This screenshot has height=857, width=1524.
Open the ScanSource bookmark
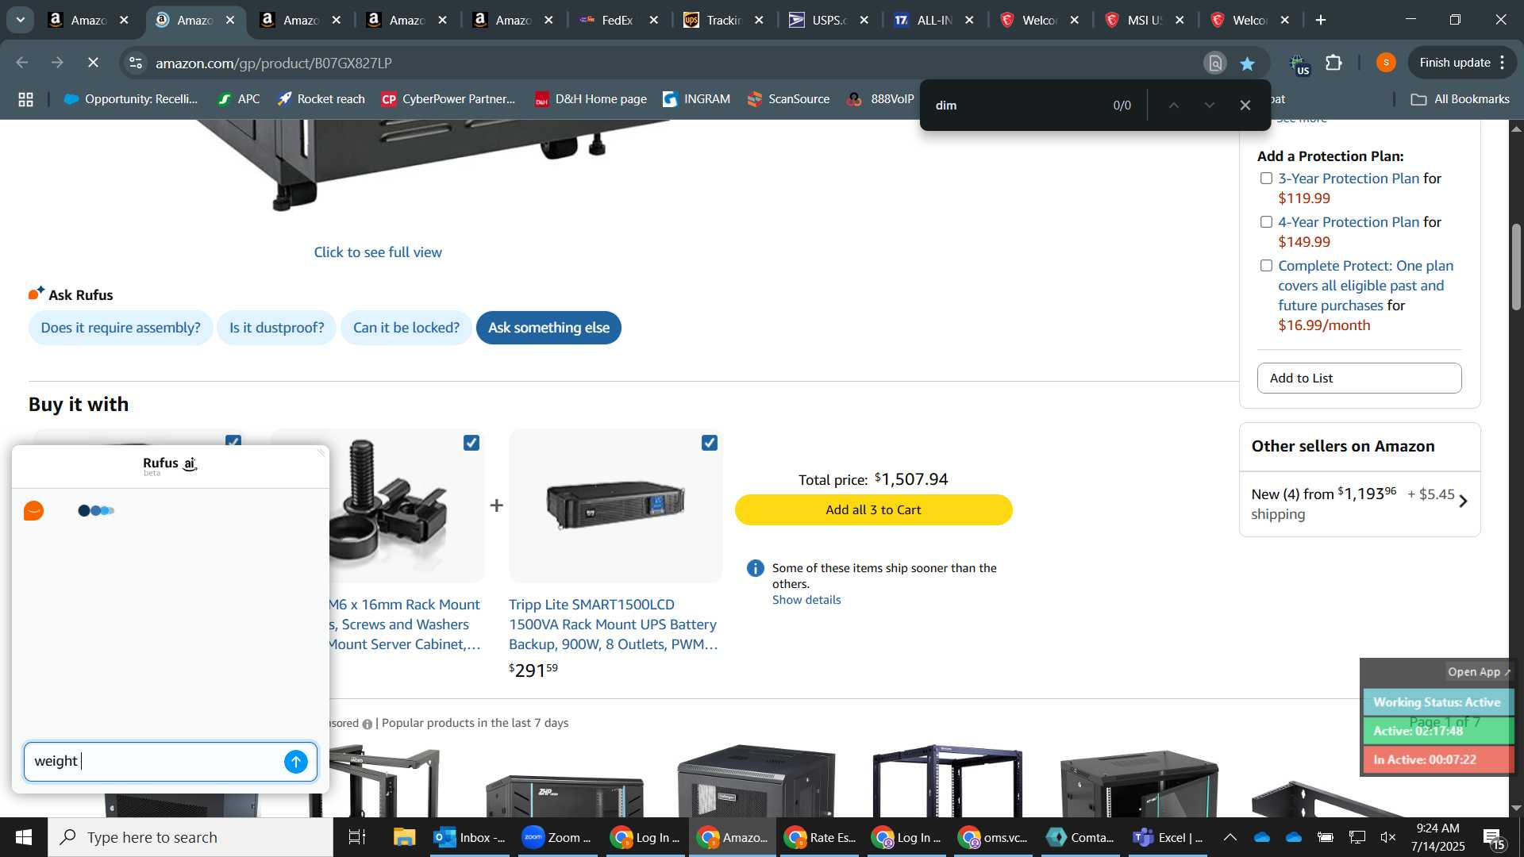tap(789, 99)
